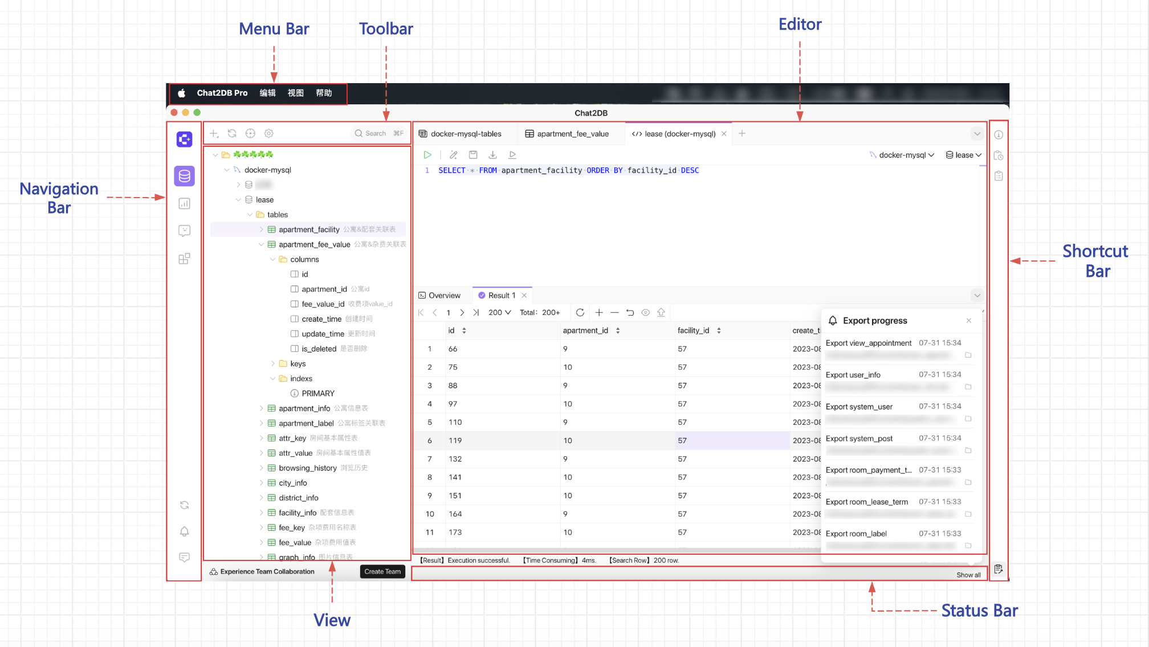Viewport: 1149px width, 647px height.
Task: Expand the keys folder in tree
Action: 273,363
